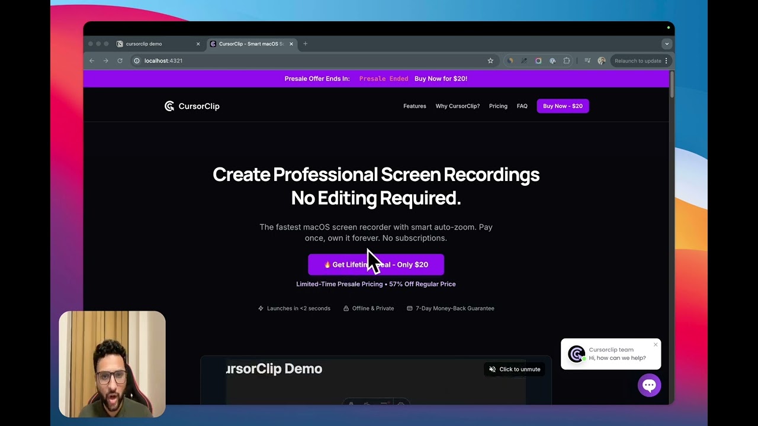
Task: Reload the localhost page
Action: pyautogui.click(x=120, y=61)
